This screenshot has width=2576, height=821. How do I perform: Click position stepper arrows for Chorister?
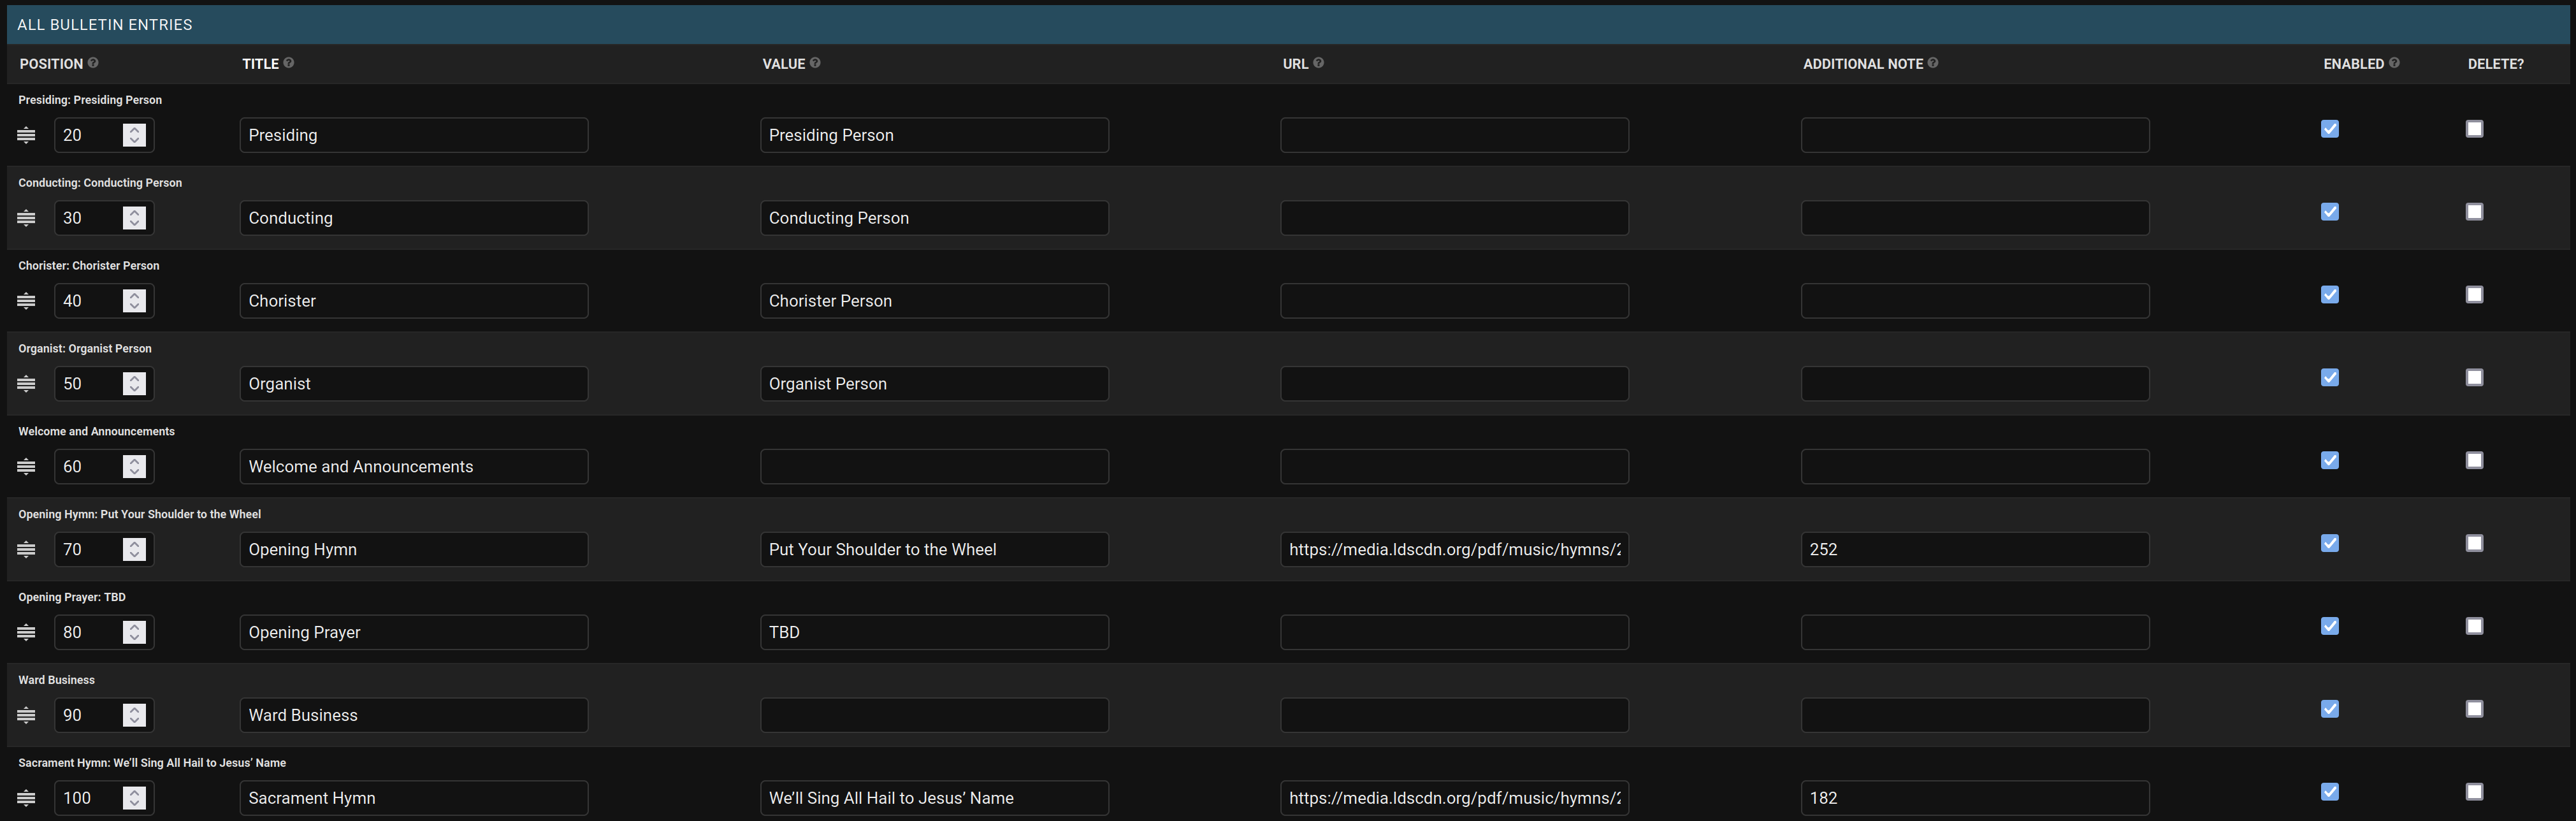point(134,301)
